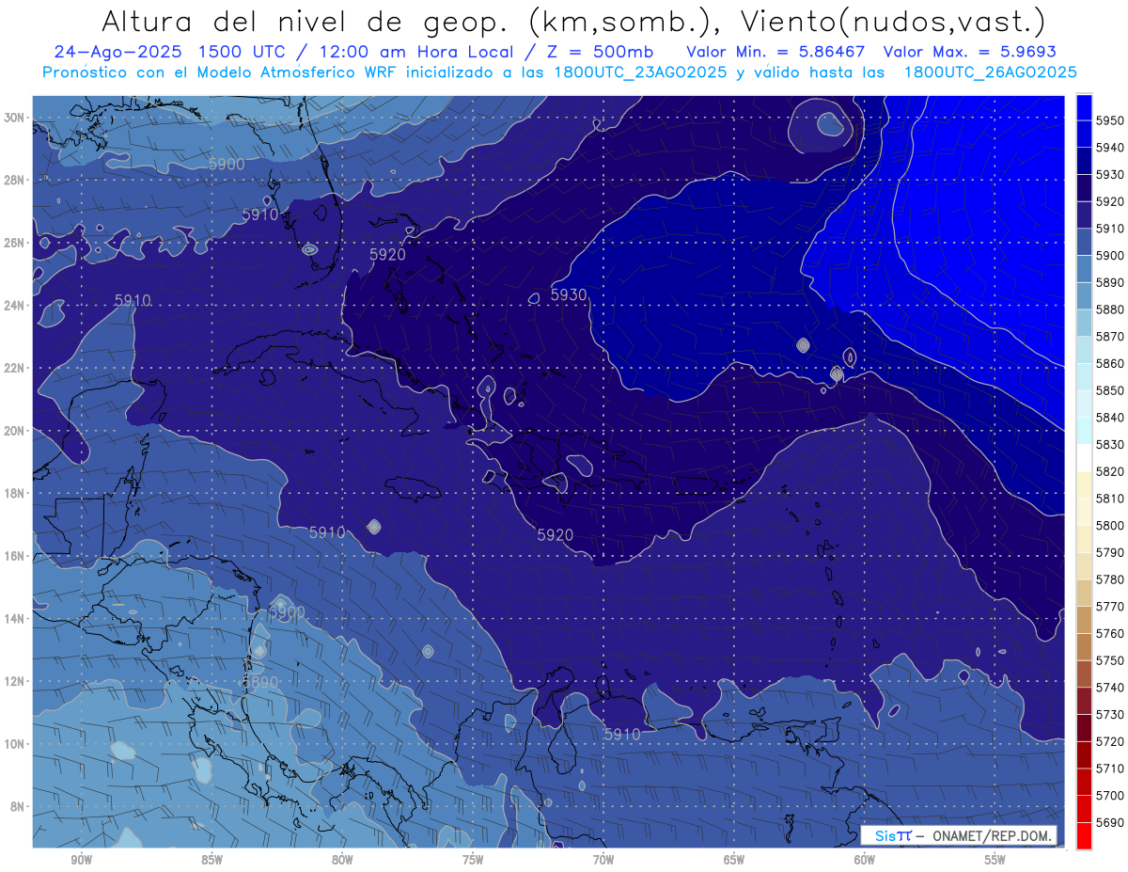Click the 20N latitude axis label
The image size is (1128, 872).
(x=15, y=431)
